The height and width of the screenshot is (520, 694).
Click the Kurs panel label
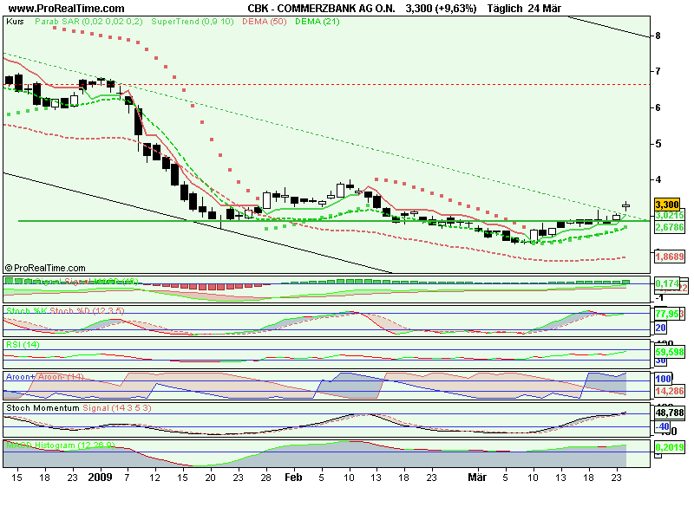tap(15, 21)
